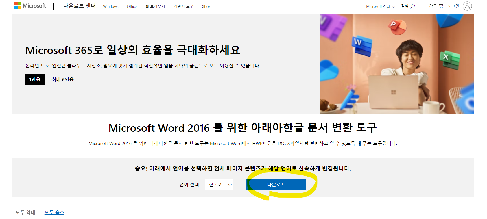Click the Excel app icon in banner
The image size is (487, 219).
point(450,60)
